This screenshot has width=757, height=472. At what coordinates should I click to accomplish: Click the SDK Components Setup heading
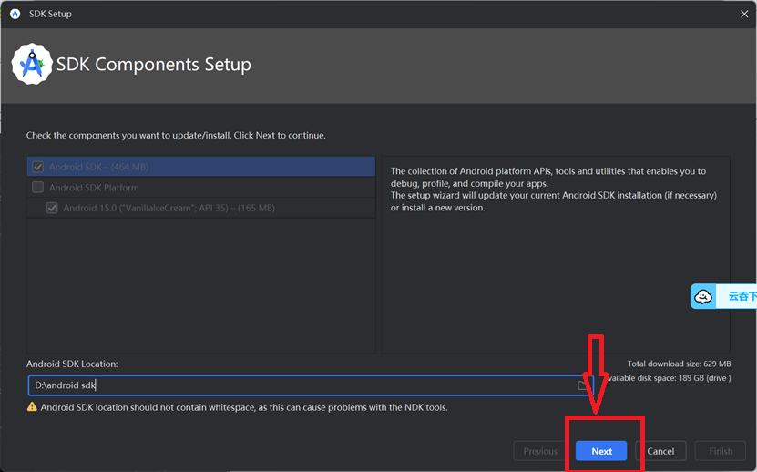(x=154, y=65)
